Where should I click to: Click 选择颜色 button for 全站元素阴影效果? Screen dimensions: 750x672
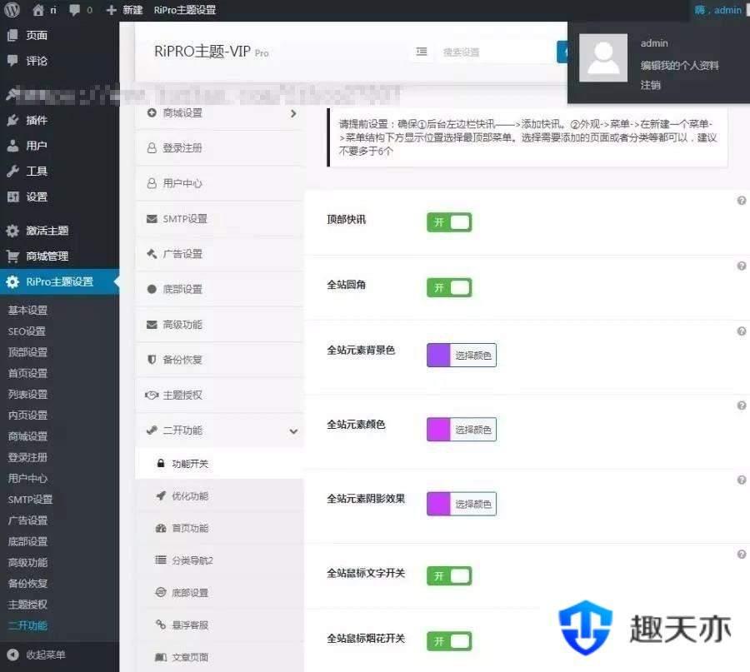pyautogui.click(x=473, y=504)
